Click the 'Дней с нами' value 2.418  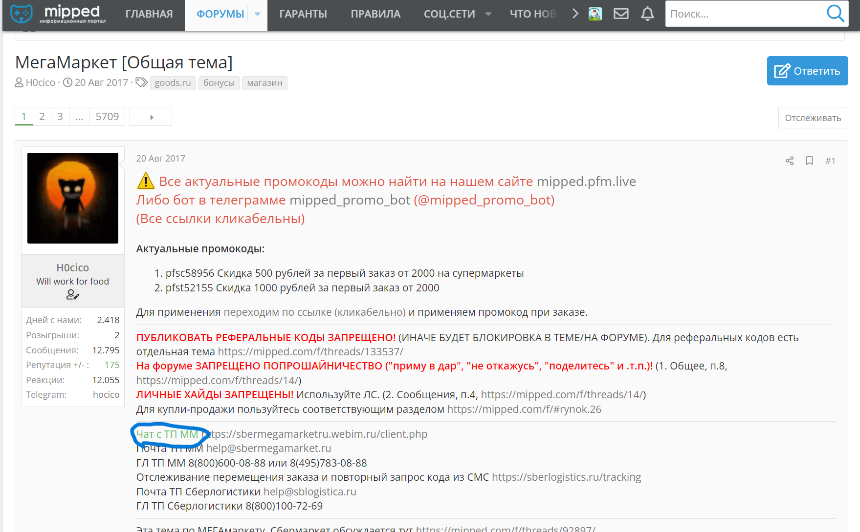pyautogui.click(x=108, y=320)
